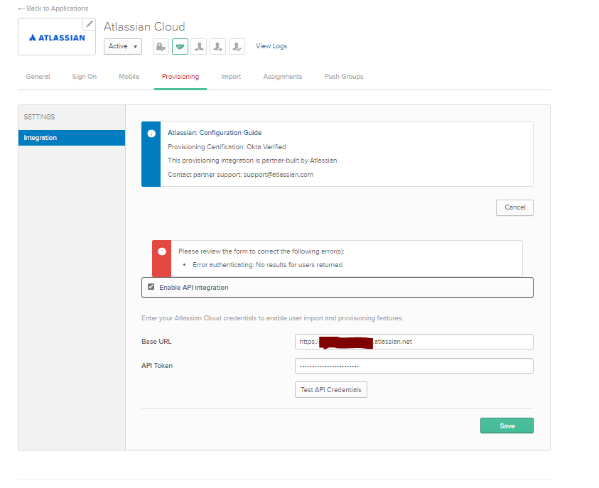Switch to the General tab
Image resolution: width=599 pixels, height=488 pixels.
point(38,77)
